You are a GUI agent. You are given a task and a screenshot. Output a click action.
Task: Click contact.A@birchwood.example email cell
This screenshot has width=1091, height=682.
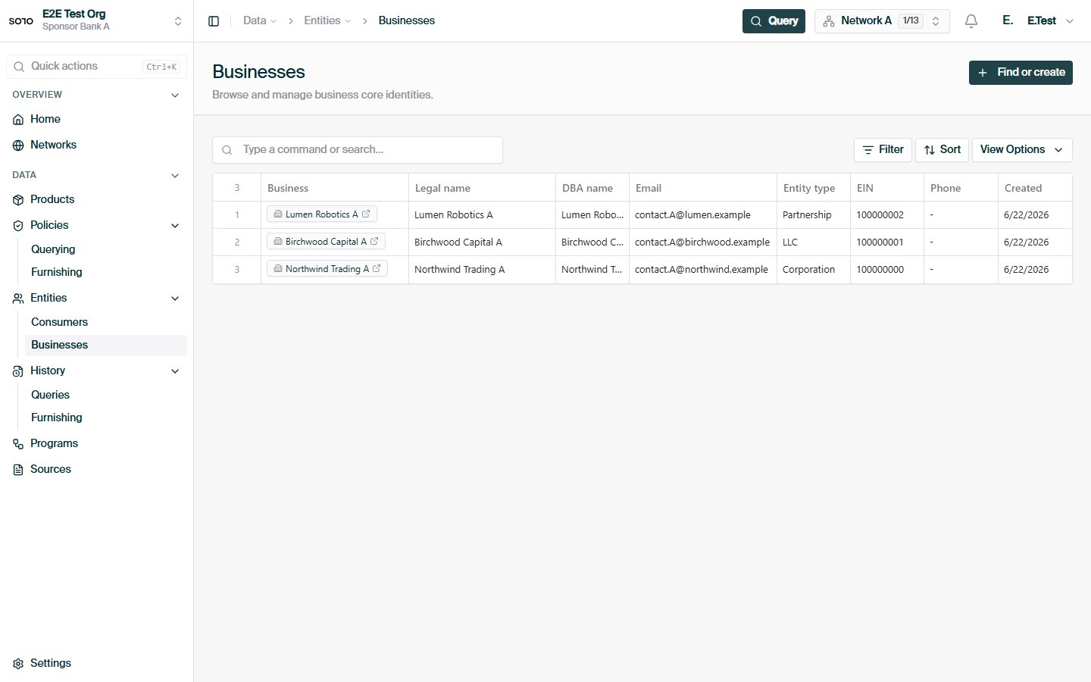(702, 242)
